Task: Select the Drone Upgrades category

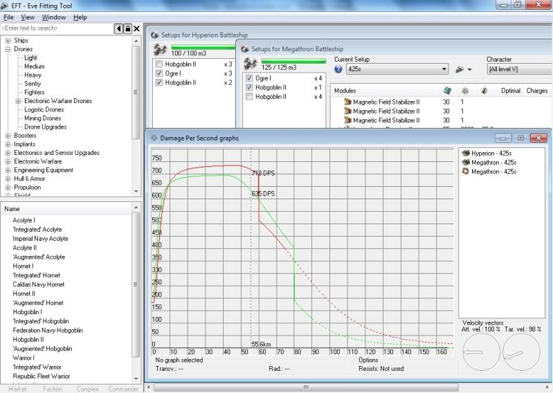Action: click(x=45, y=127)
